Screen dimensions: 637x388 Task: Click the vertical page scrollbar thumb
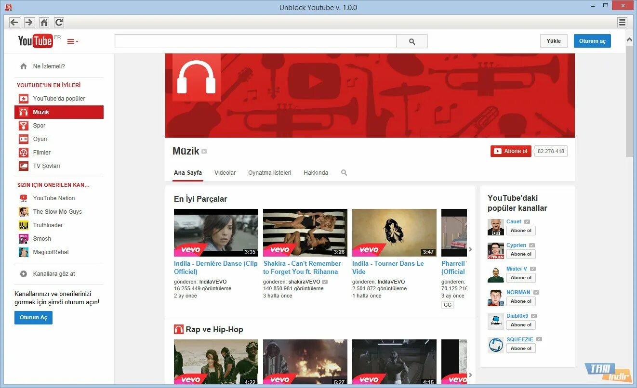[x=629, y=101]
